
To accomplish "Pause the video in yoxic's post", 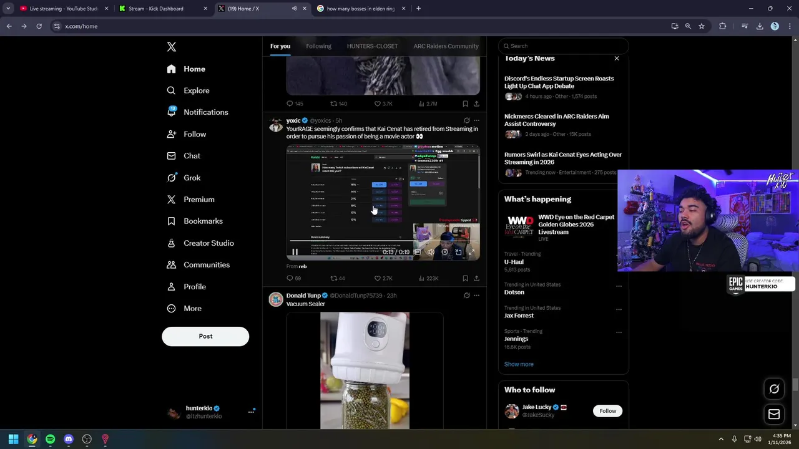I will [x=295, y=252].
